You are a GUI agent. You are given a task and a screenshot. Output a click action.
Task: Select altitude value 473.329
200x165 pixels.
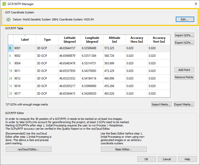click(x=114, y=71)
